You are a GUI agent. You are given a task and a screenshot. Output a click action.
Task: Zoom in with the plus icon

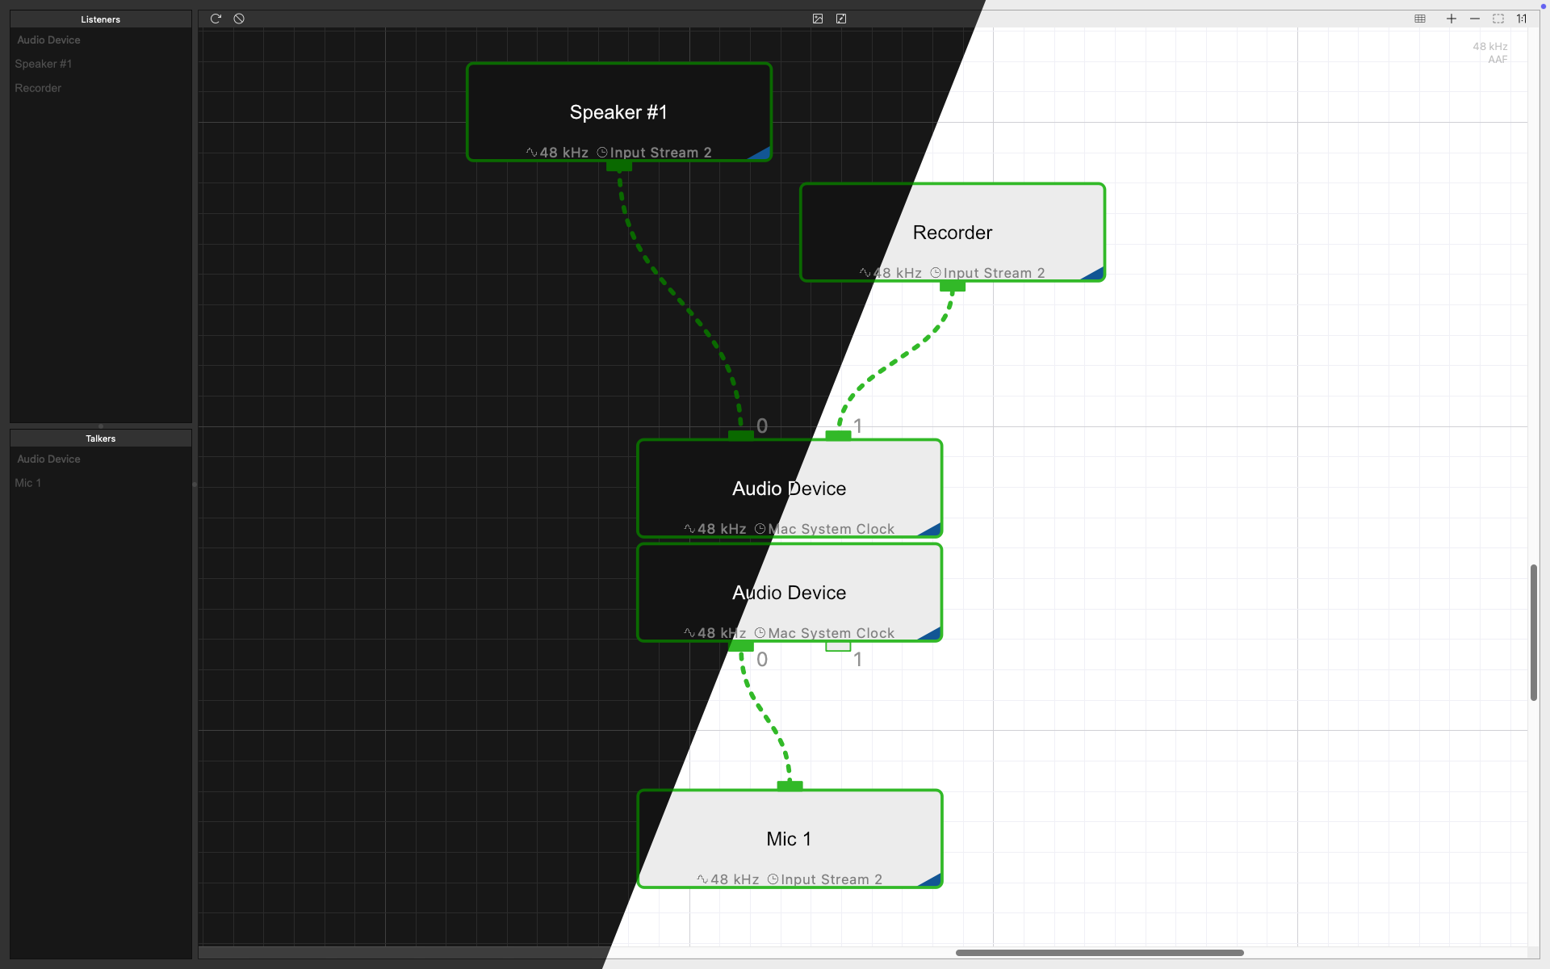coord(1452,19)
